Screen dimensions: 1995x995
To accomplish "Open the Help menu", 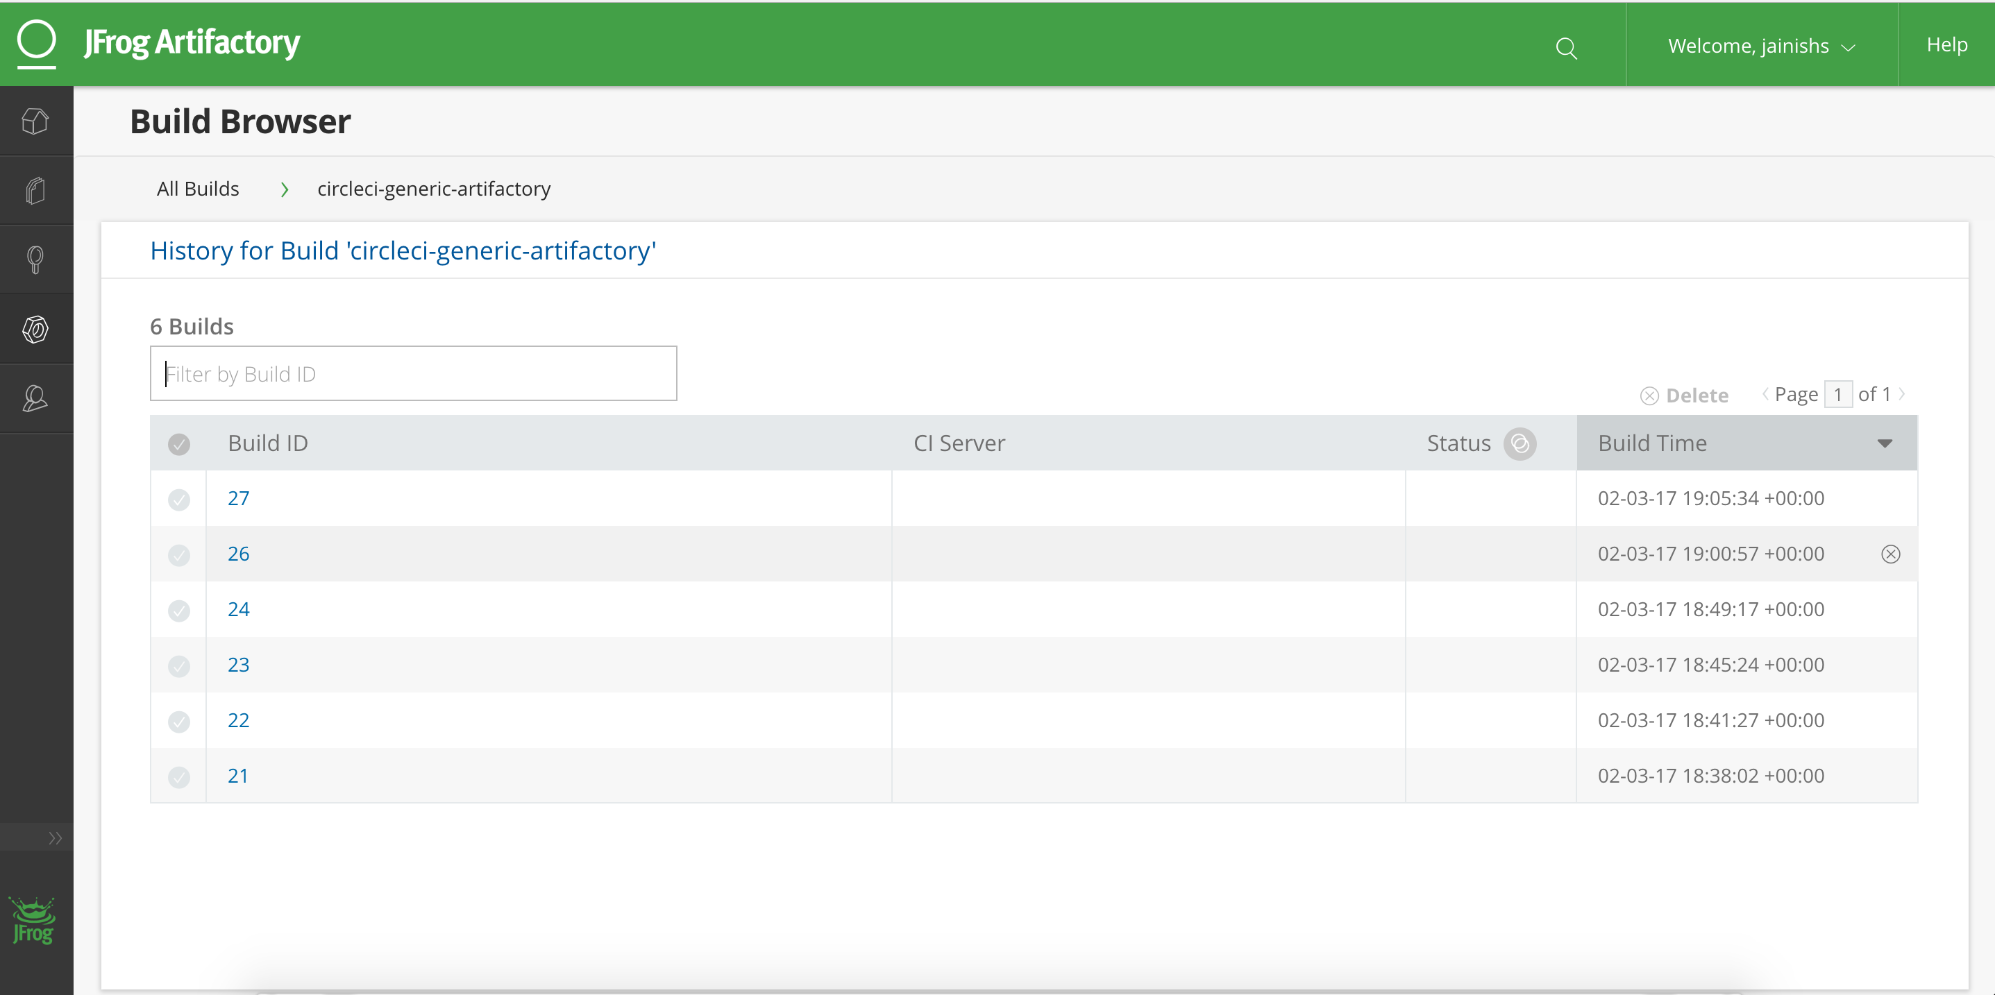I will click(1946, 45).
